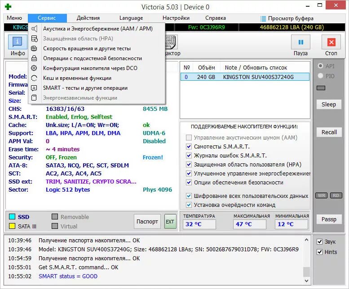Screen dimensions: 349x289
Task: Toggle Шифрование всех пользовательских данных checkbox
Action: [189, 196]
